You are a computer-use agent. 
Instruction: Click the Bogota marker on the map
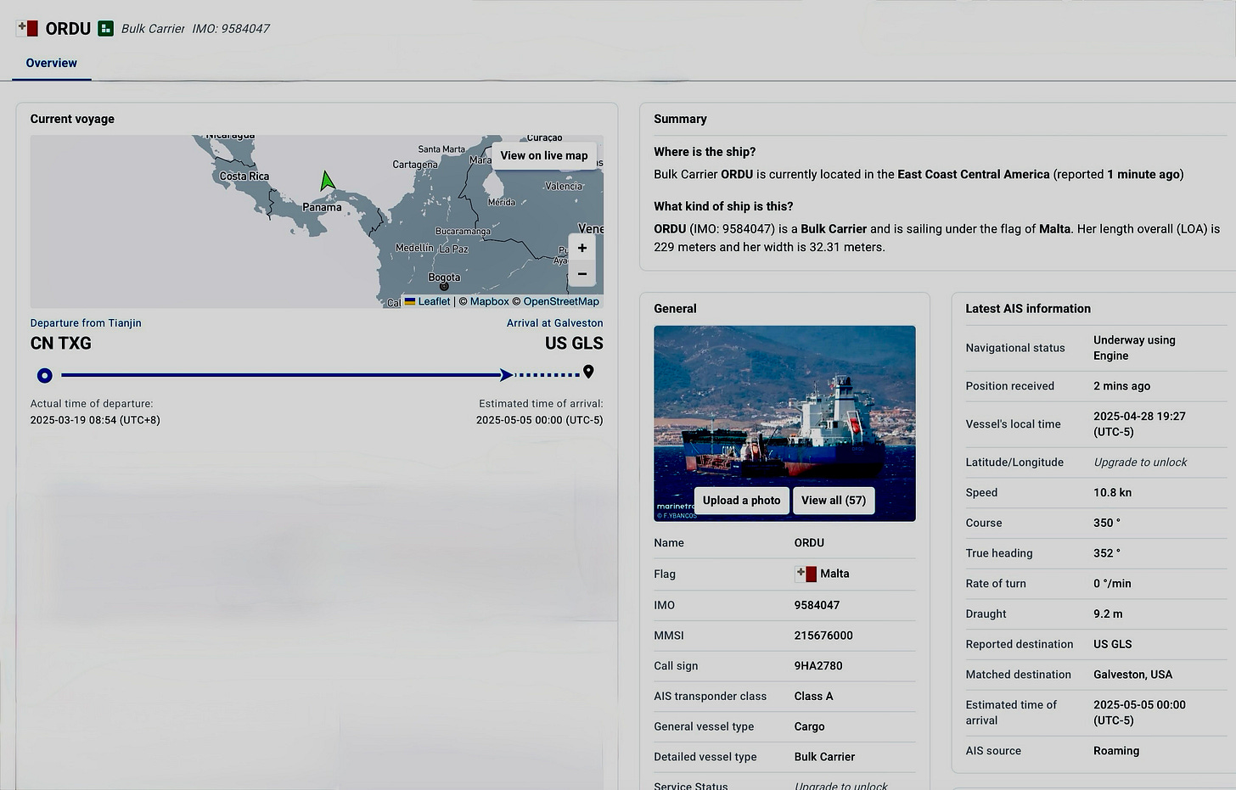(x=444, y=286)
